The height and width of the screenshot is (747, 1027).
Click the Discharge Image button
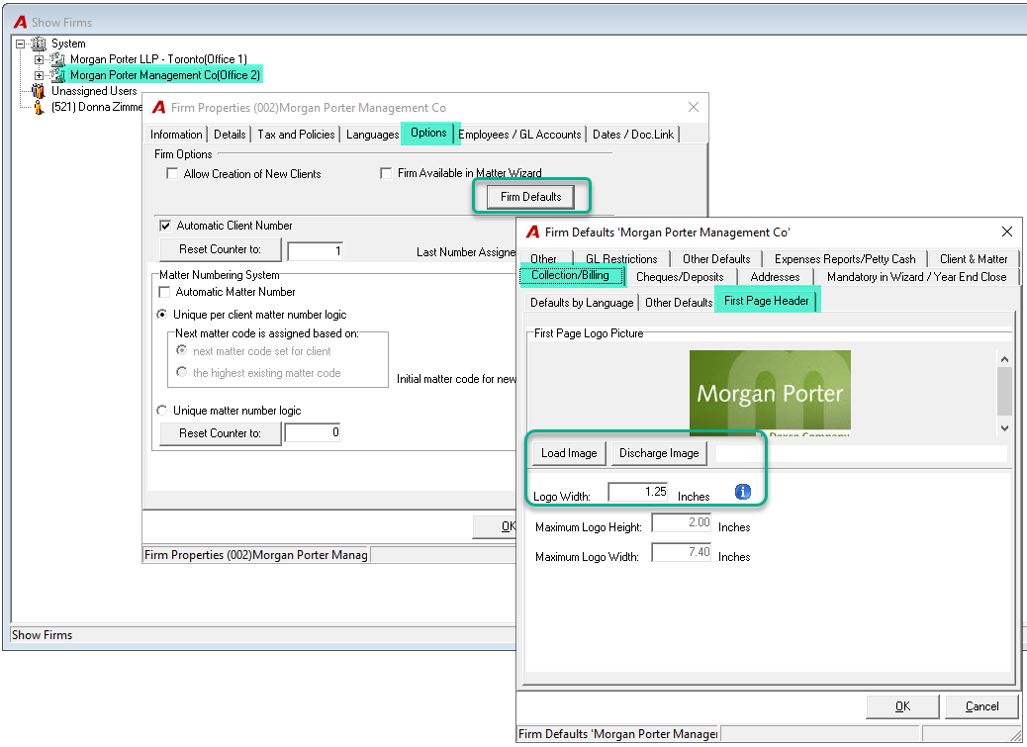659,453
